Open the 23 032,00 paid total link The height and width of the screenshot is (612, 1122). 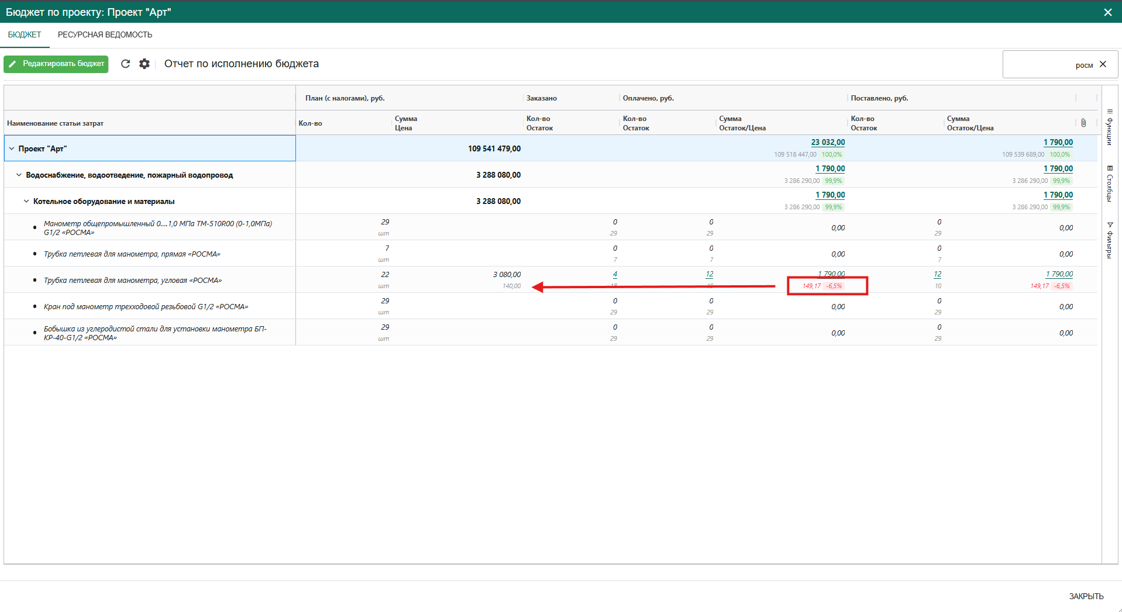click(827, 142)
